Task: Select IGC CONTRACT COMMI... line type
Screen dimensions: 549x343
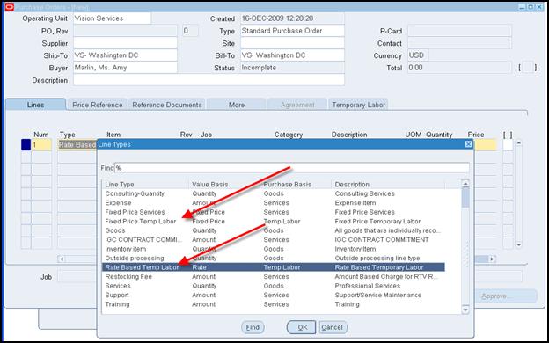Action: [273, 240]
